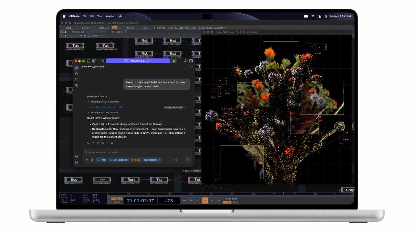
Task: Open the Edit menu
Action: [x=92, y=16]
